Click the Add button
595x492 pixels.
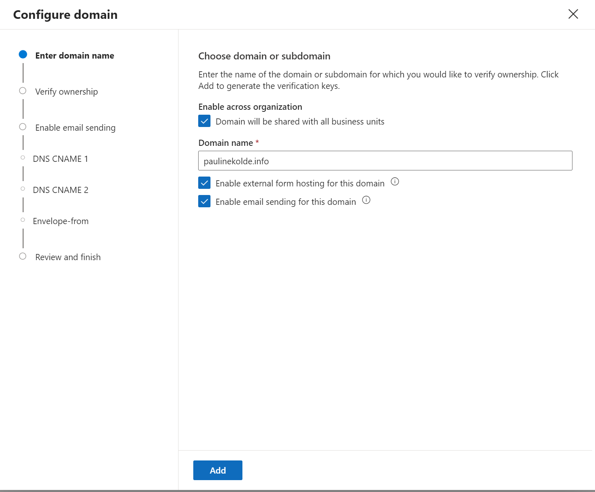(x=217, y=470)
